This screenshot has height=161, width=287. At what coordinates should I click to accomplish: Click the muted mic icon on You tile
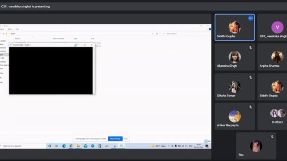[272, 136]
